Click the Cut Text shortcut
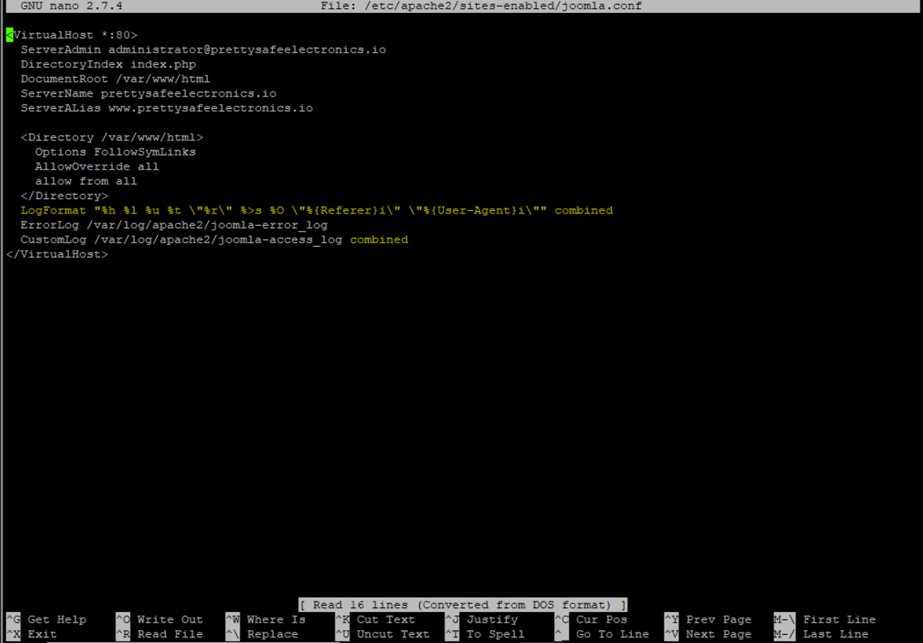Screen dimensions: 923x643 tap(385, 619)
